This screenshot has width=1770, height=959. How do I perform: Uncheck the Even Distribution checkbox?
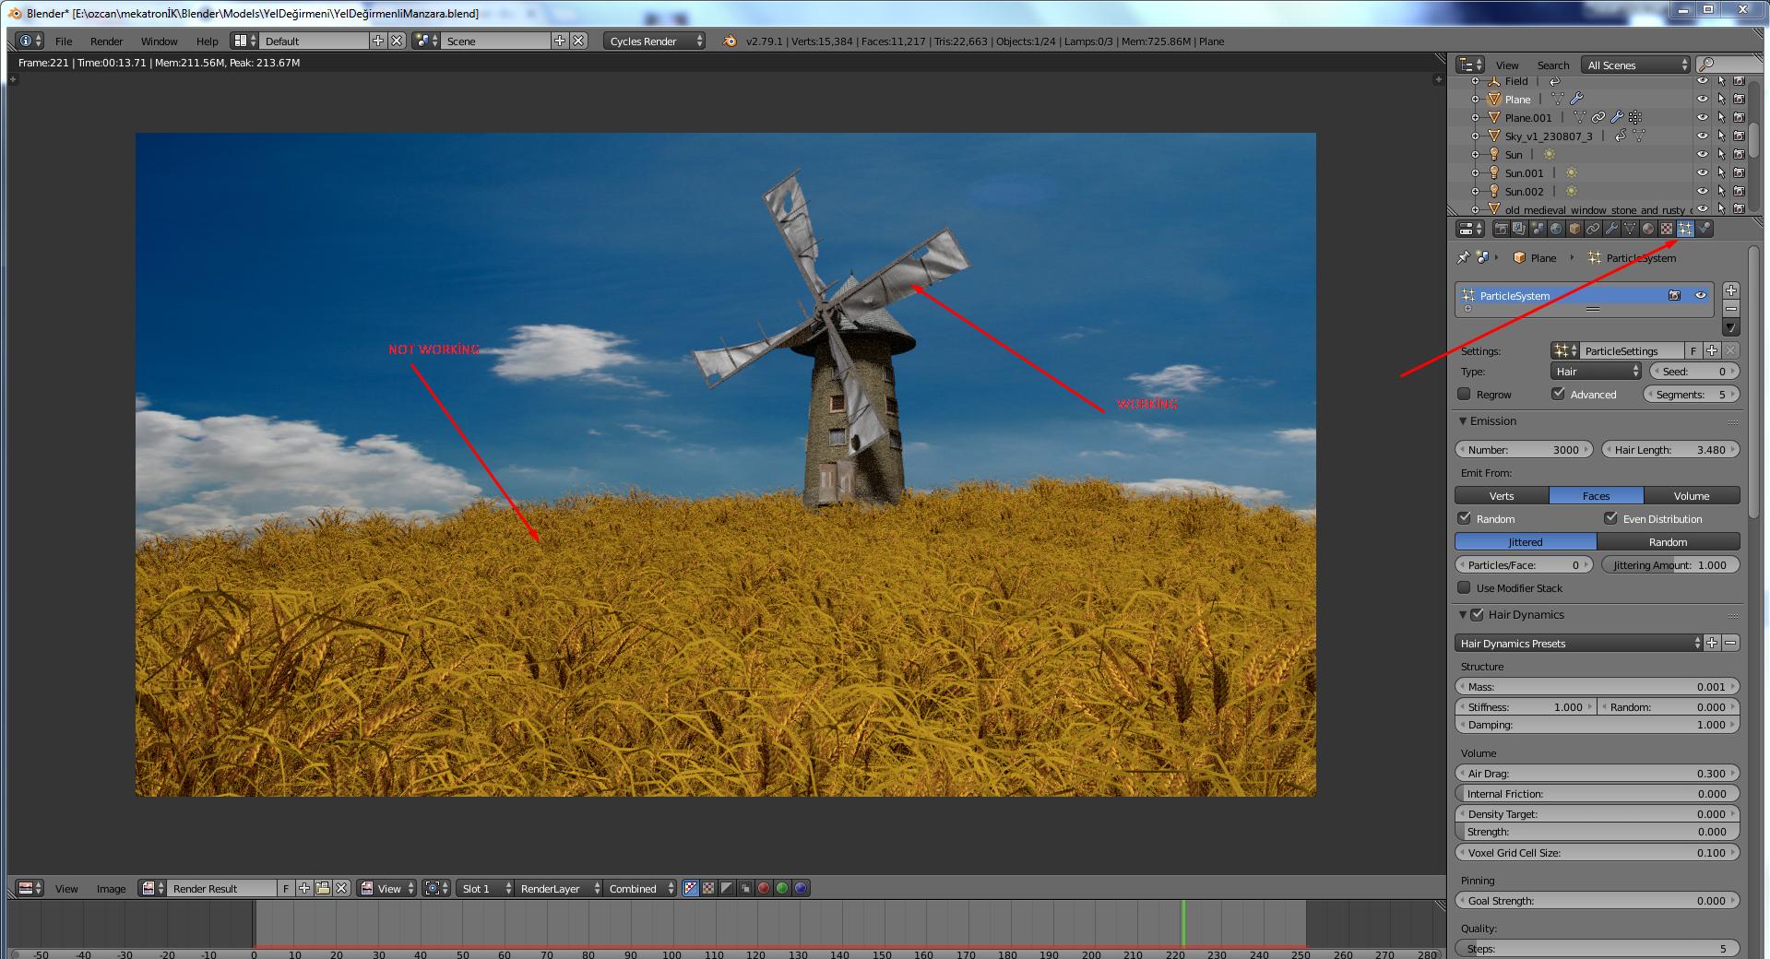[x=1610, y=518]
